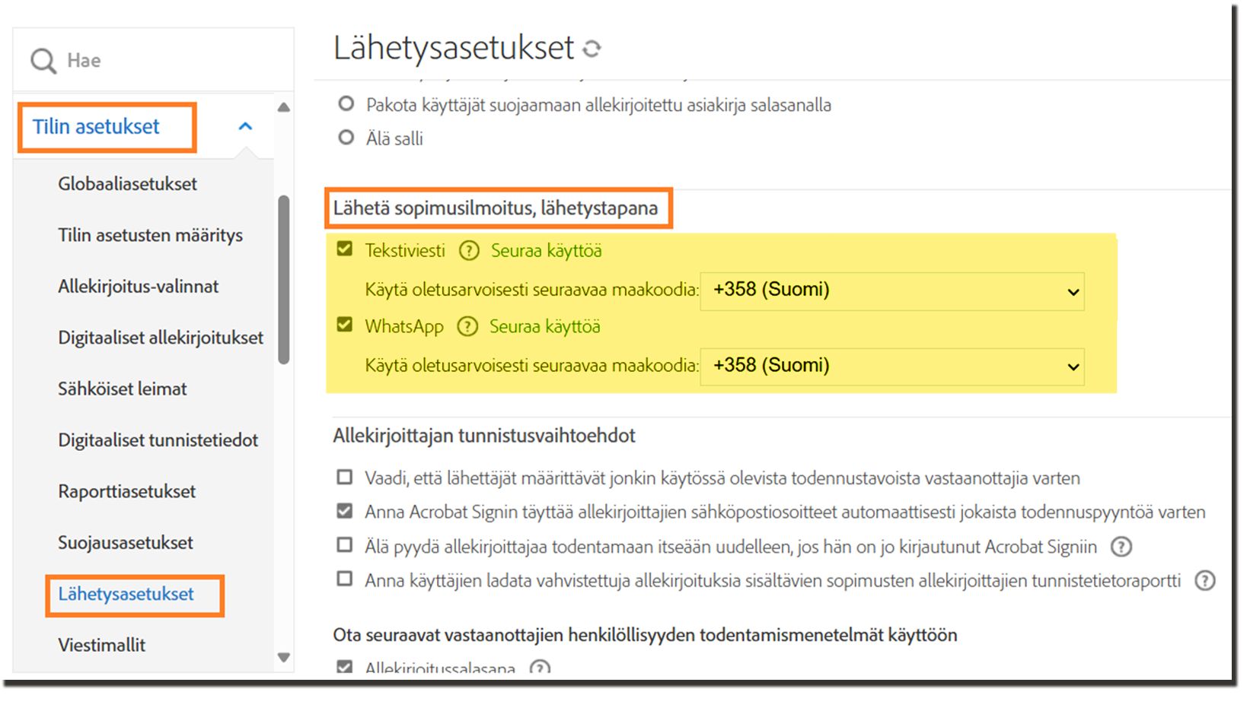Open Digitaaliset tunnistetiedot settings
Viewport: 1250px width, 714px height.
point(158,440)
